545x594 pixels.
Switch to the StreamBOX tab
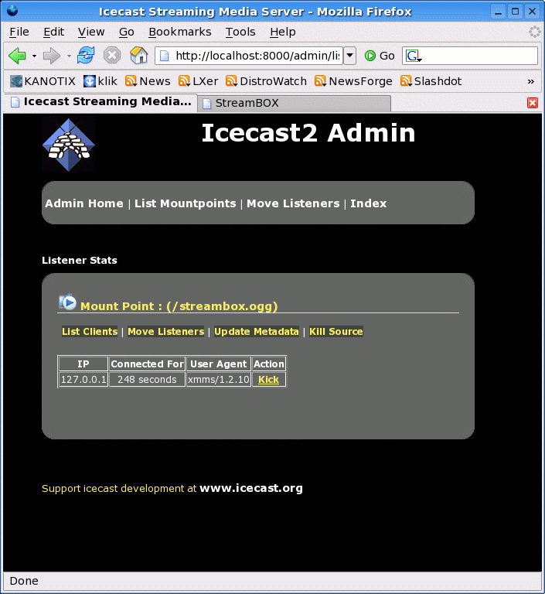[x=294, y=103]
